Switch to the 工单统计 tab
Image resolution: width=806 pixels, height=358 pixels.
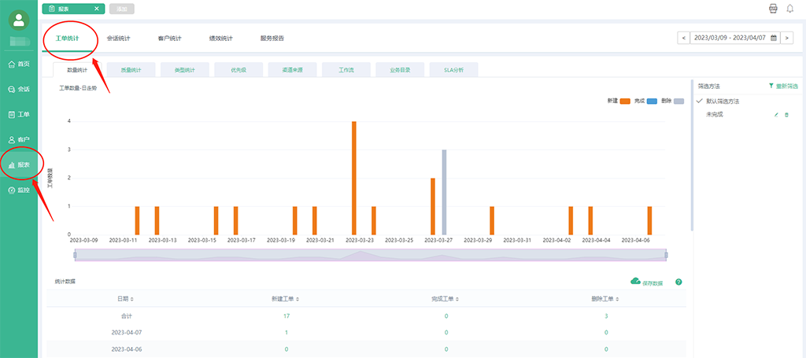click(x=68, y=38)
